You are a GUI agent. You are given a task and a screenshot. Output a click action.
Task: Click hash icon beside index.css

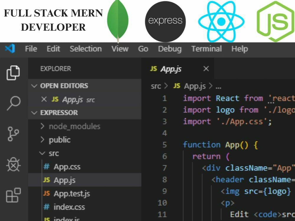47,207
